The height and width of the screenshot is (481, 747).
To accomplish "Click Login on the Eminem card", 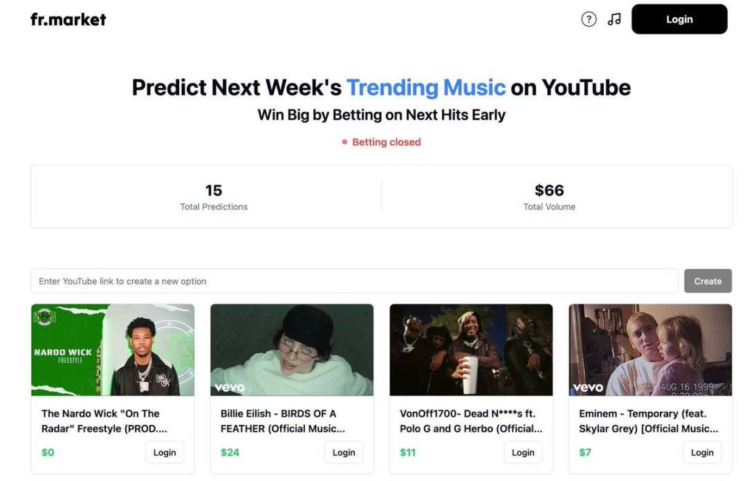I will coord(702,453).
